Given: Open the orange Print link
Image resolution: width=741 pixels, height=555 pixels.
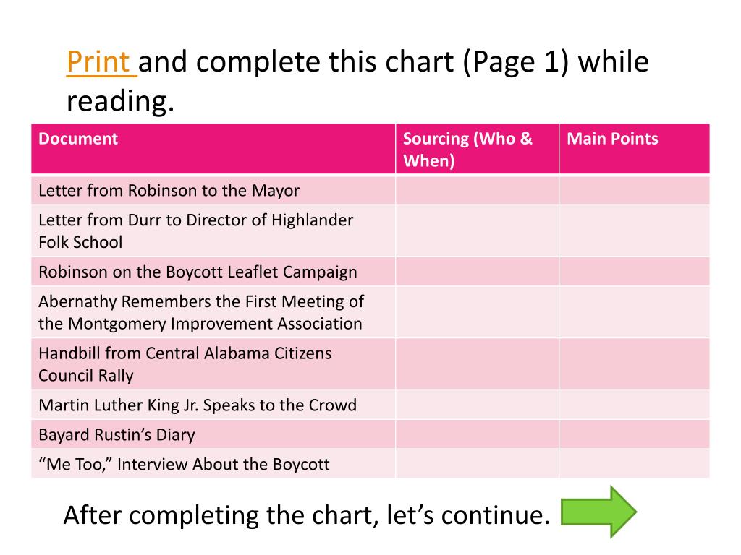Looking at the screenshot, I should 101,61.
